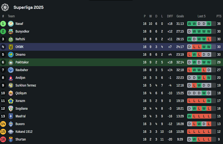The width and height of the screenshot is (223, 144).
Task: Click the Shurtan team crest
Action: (11, 139)
